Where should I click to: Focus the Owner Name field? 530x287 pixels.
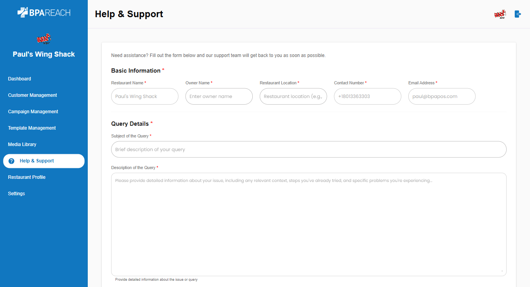219,96
